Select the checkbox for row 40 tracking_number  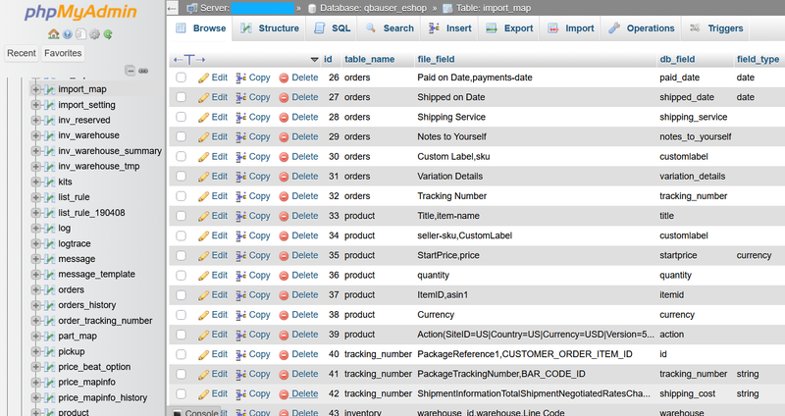click(x=182, y=354)
